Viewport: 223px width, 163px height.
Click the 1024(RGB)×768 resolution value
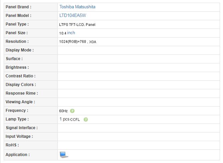coord(73,41)
